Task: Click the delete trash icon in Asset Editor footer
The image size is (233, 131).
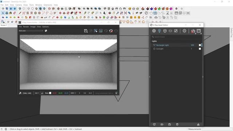Action: click(177, 124)
